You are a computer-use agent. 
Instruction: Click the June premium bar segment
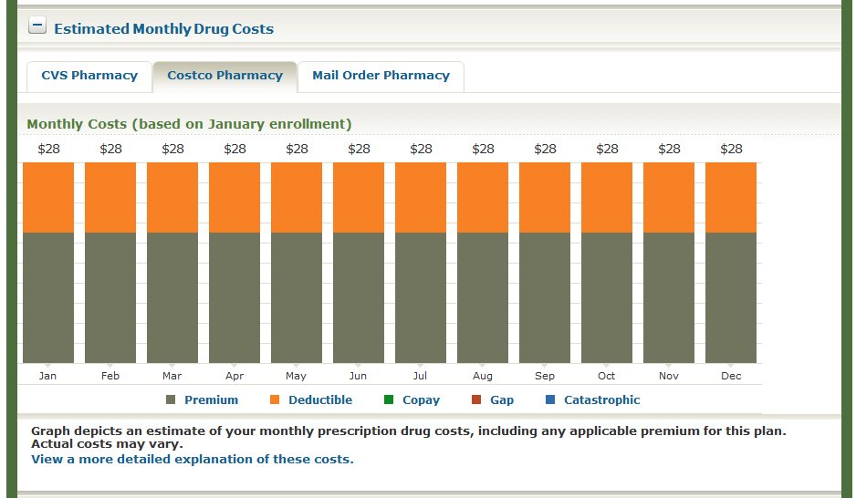(359, 297)
